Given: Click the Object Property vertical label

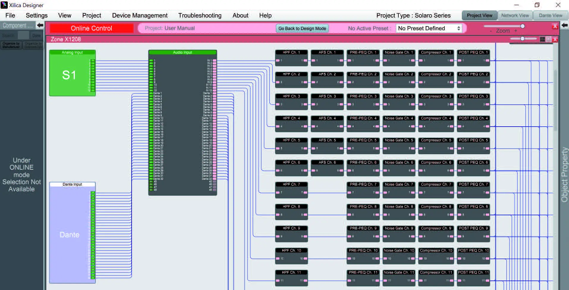Looking at the screenshot, I should [x=564, y=175].
